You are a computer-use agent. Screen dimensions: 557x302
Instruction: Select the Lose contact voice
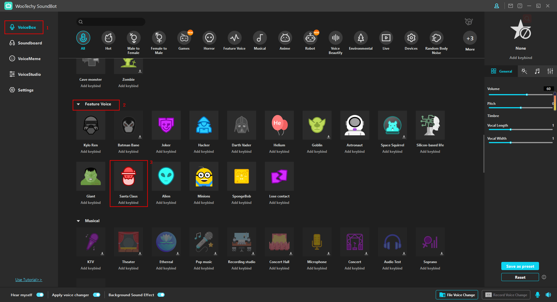[x=279, y=176]
